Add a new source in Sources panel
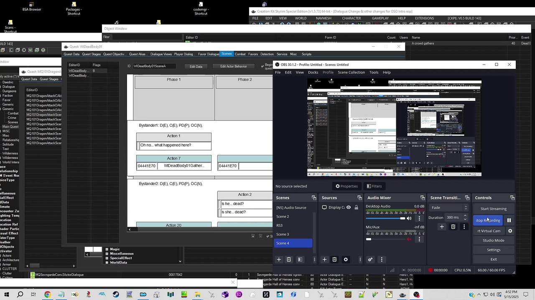The image size is (535, 300). point(324,260)
